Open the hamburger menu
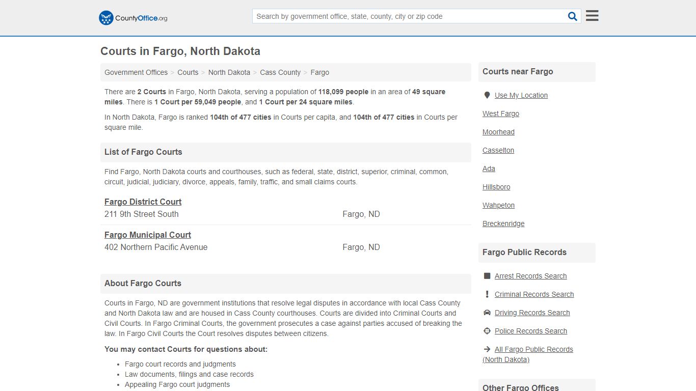696x391 pixels. (592, 16)
